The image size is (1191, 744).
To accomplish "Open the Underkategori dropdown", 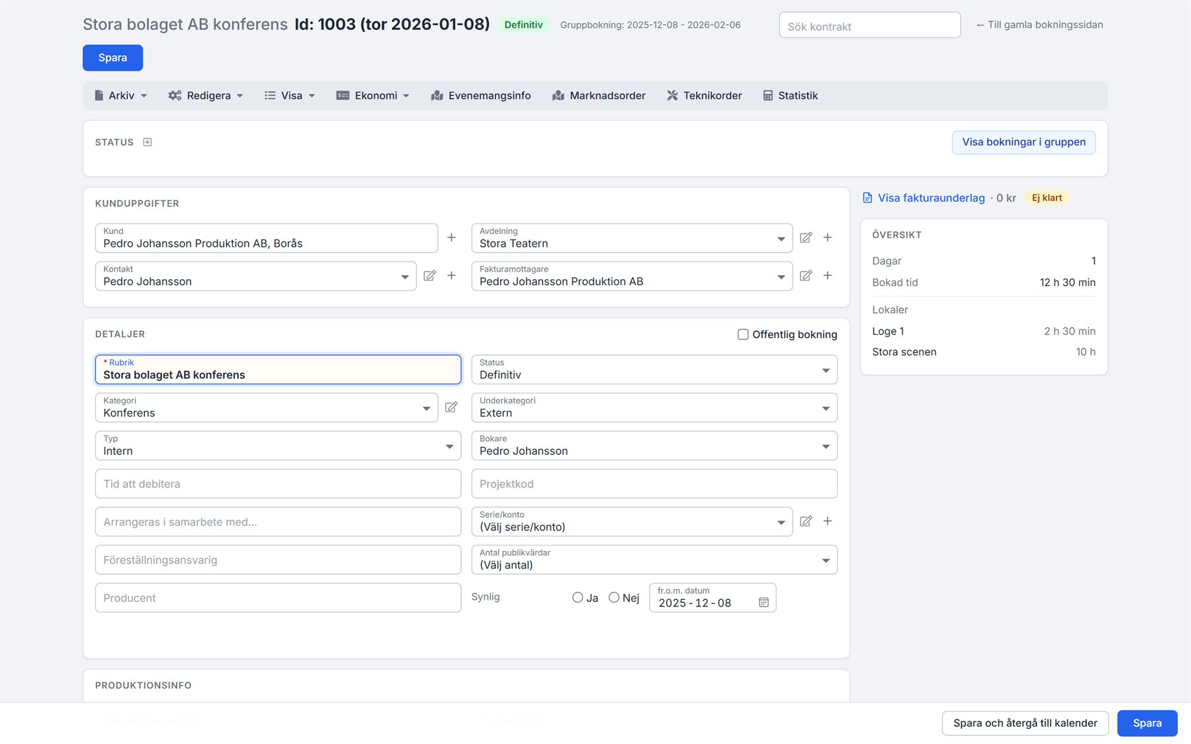I will [x=654, y=408].
